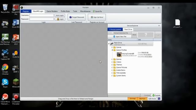Select the KelyingTundra89 gamer profile picture
Screen dimensions: 196x110
tap(119, 55)
